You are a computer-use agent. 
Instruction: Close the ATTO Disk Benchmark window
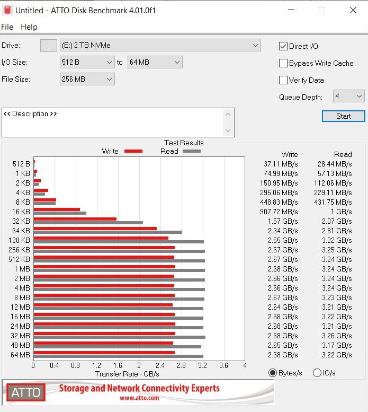point(353,10)
